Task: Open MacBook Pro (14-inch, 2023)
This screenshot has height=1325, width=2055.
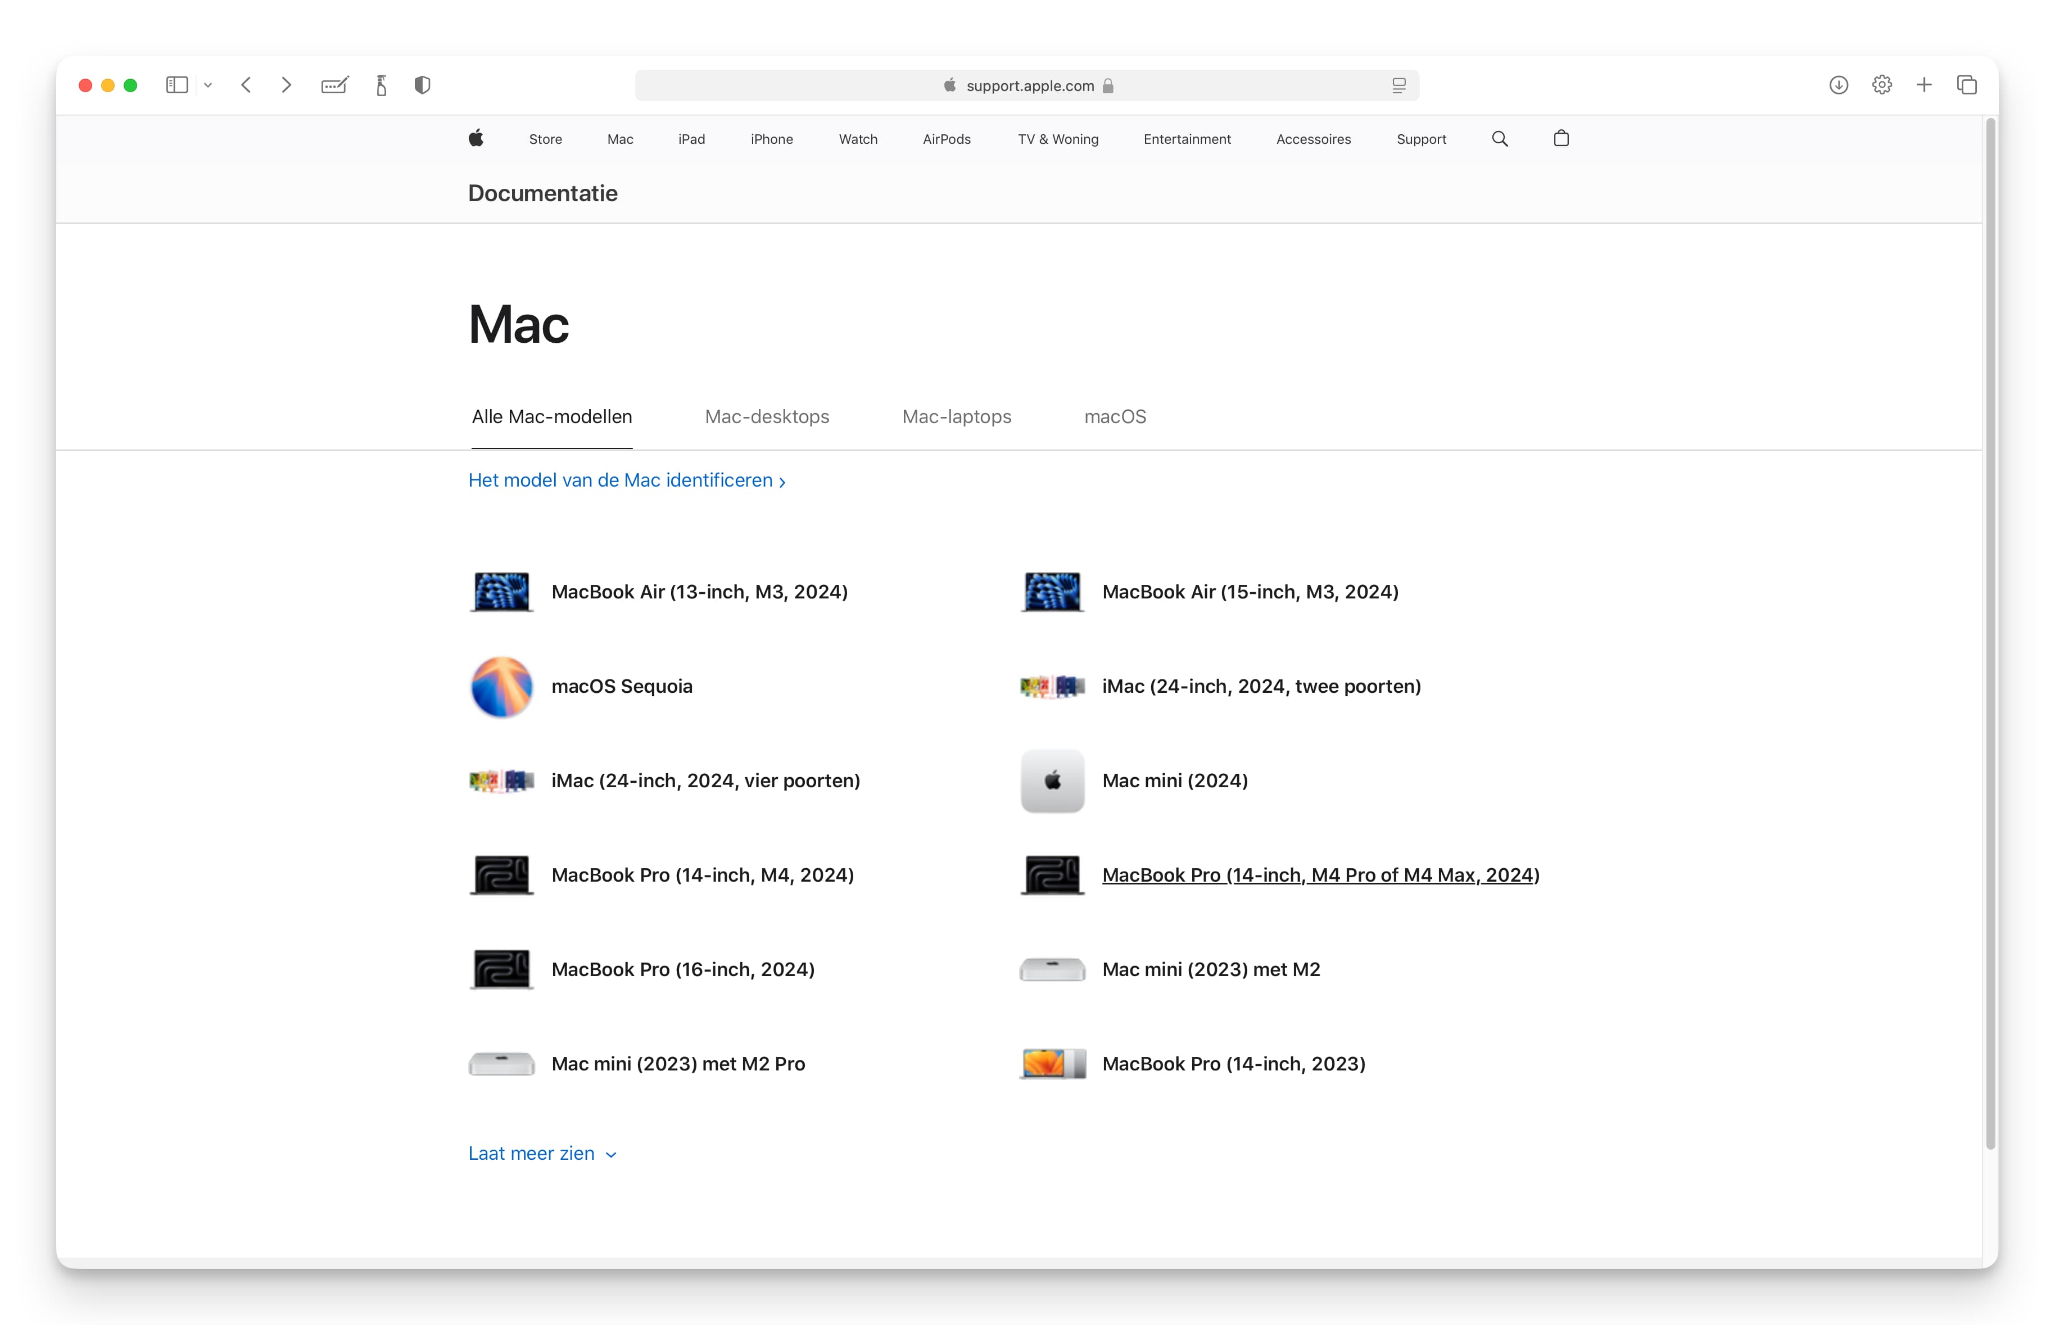Action: pyautogui.click(x=1233, y=1064)
